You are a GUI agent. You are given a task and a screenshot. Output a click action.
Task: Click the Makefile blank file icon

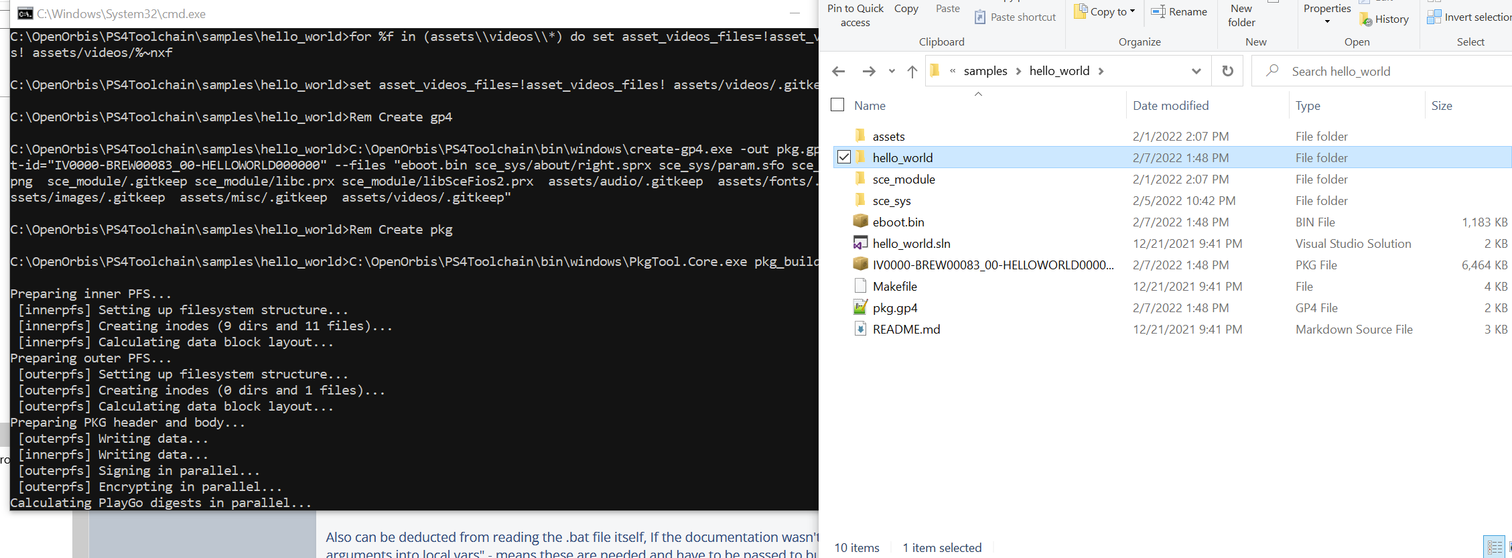pyautogui.click(x=860, y=286)
